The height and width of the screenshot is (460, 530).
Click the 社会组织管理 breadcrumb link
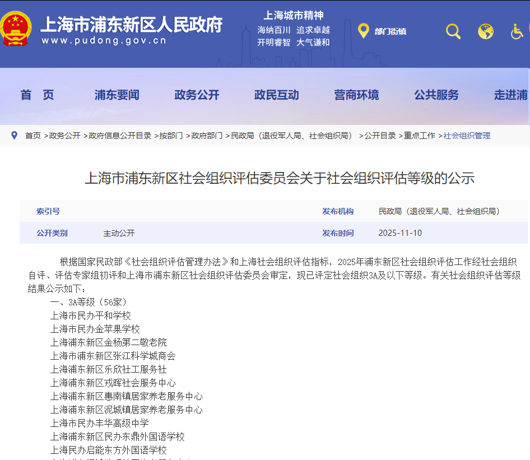click(x=467, y=135)
